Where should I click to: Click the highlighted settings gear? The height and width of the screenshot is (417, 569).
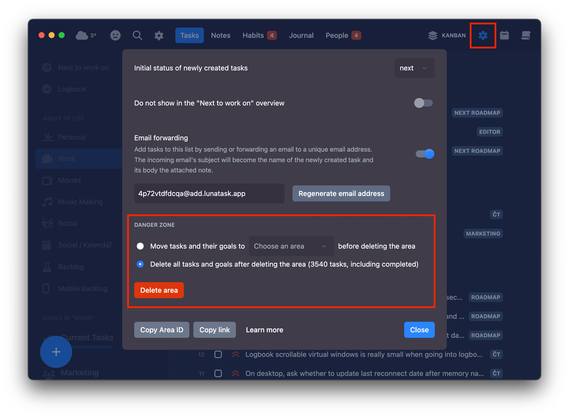click(x=483, y=35)
